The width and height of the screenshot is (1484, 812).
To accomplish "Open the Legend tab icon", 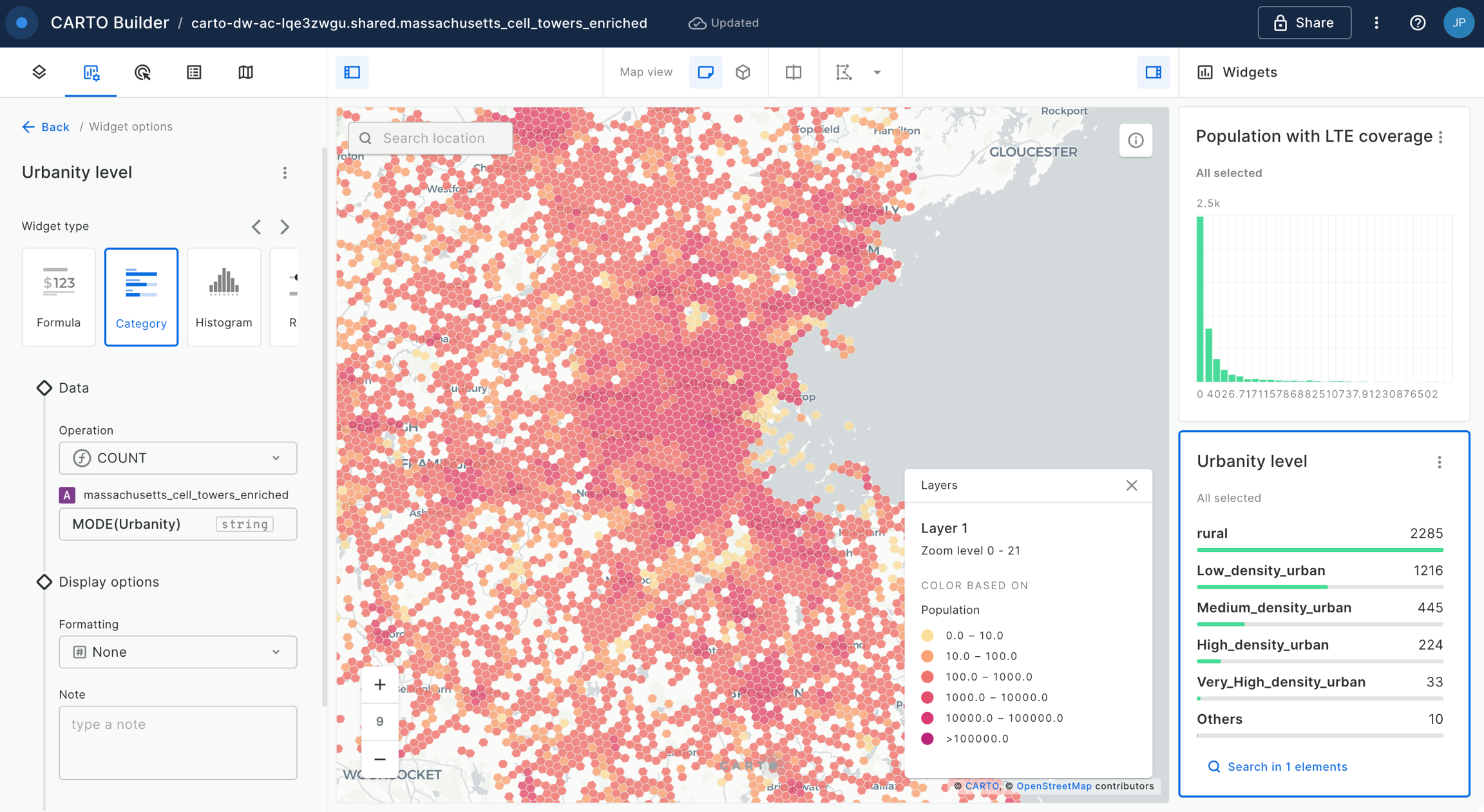I will (x=194, y=72).
